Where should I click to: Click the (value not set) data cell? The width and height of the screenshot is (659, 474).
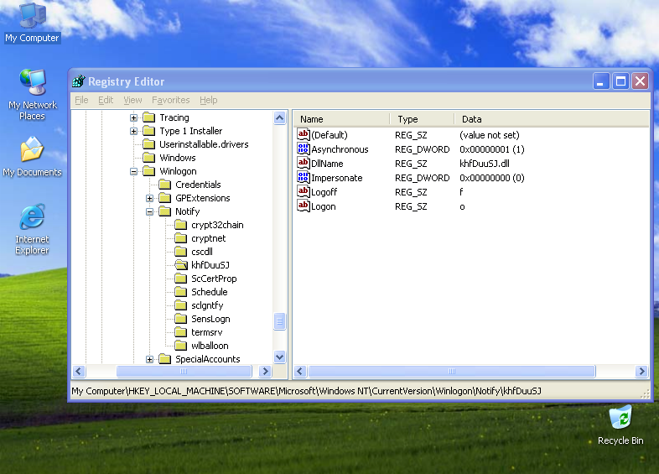pyautogui.click(x=489, y=135)
